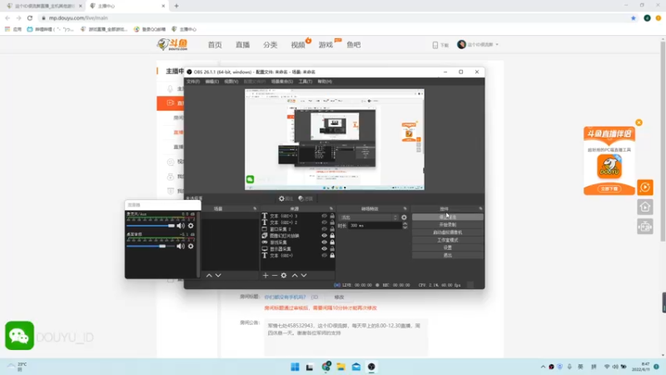Unlock the 图像幻灯片放映 source lock
Image resolution: width=666 pixels, height=375 pixels.
[332, 236]
